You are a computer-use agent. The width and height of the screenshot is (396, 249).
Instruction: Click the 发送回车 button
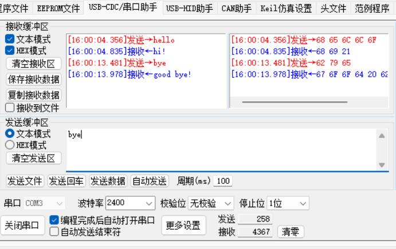tap(66, 181)
